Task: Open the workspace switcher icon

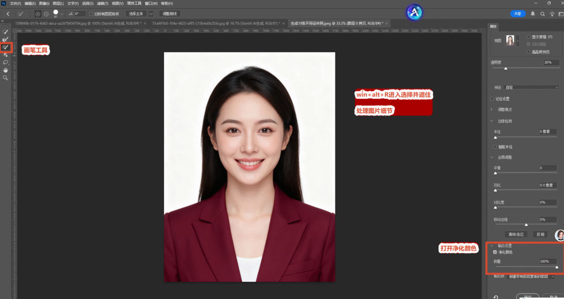Action: (561, 14)
